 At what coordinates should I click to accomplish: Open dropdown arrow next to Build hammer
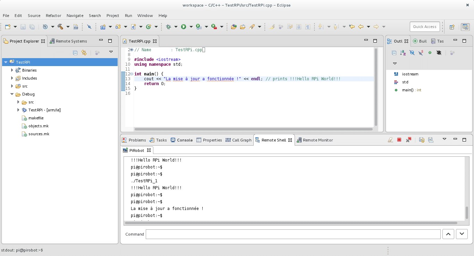(x=68, y=27)
